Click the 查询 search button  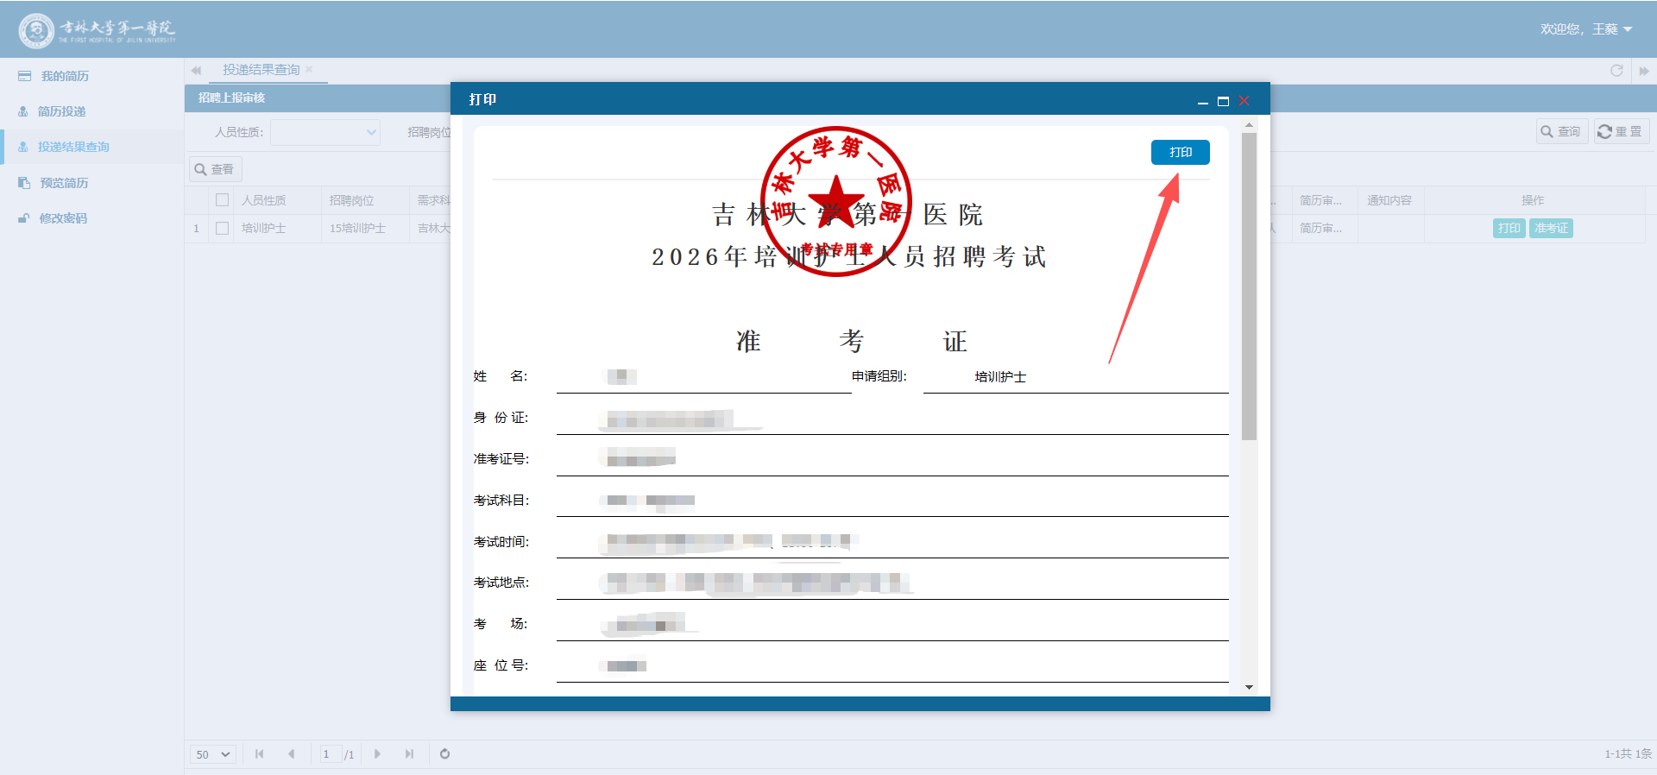click(1561, 131)
